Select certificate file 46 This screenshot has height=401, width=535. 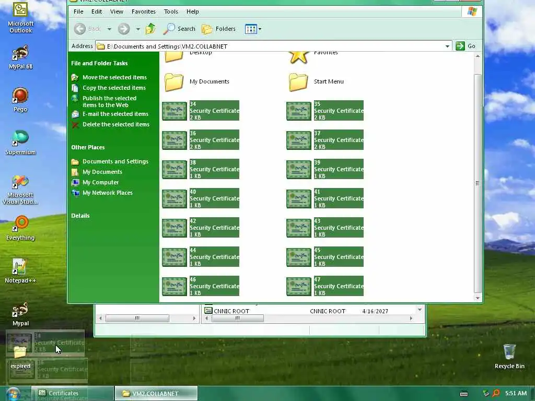[201, 286]
